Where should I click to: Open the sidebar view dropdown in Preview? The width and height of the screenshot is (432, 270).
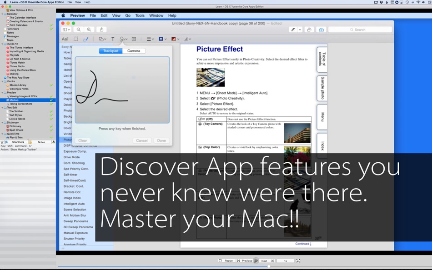click(x=66, y=30)
